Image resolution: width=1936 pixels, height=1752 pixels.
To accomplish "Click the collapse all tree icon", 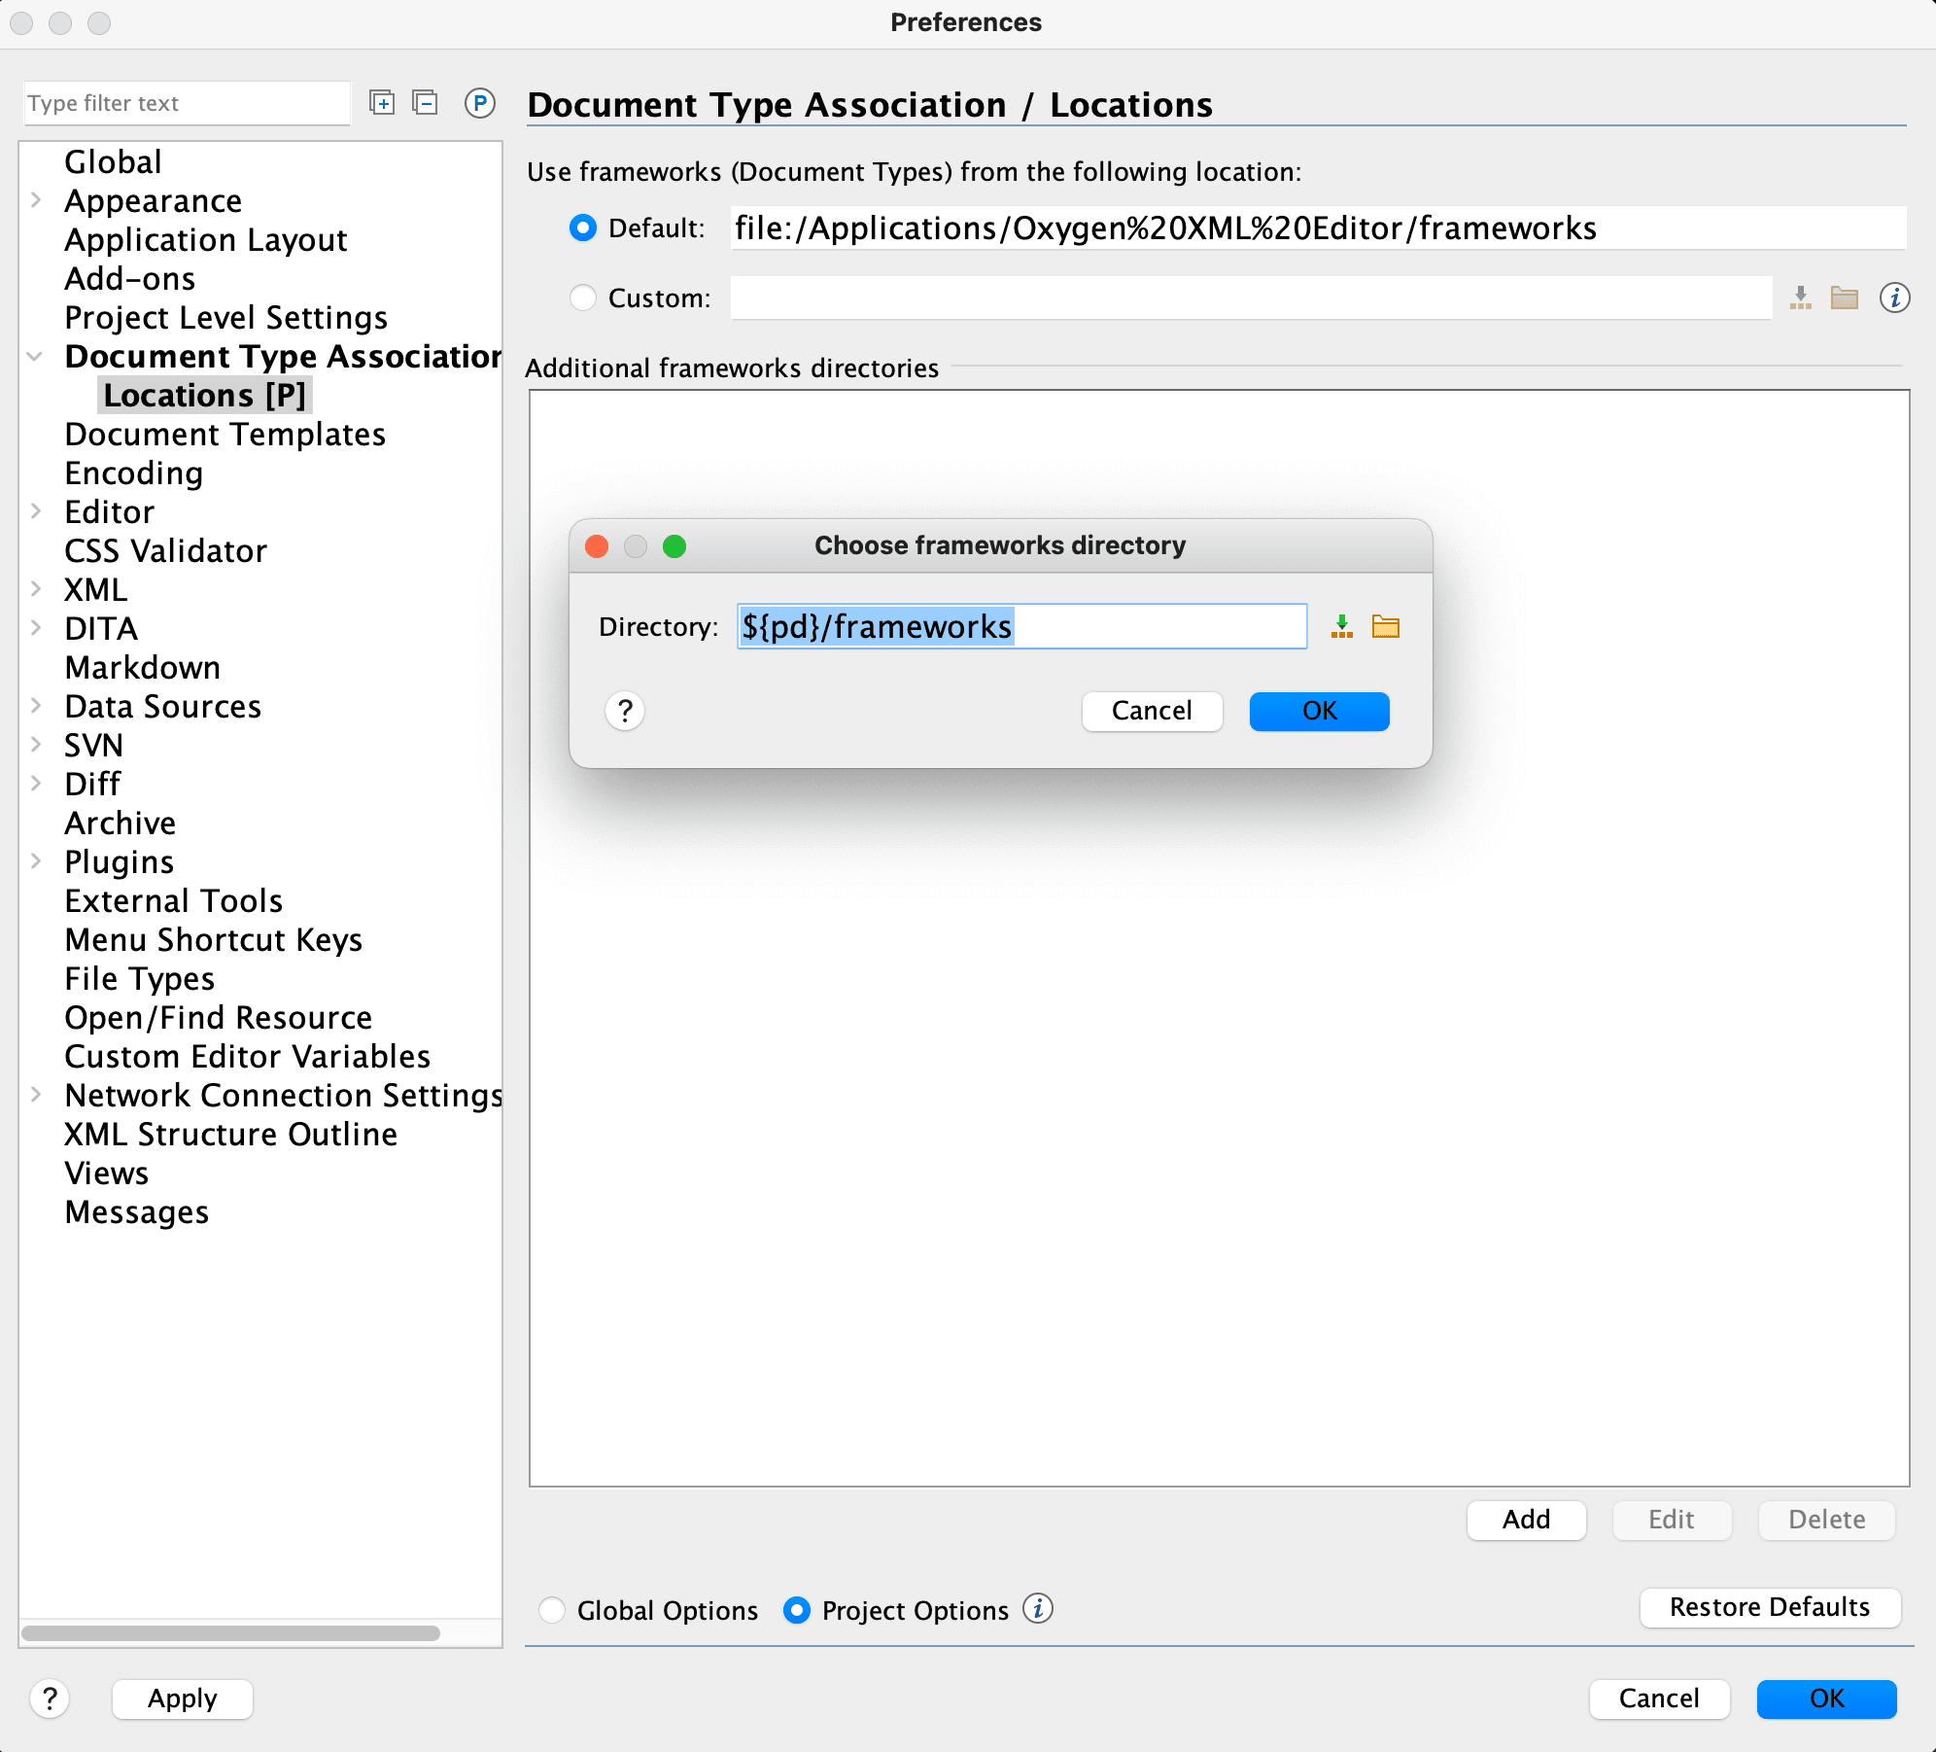I will (425, 103).
